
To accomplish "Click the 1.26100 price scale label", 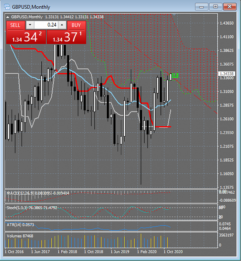I will pyautogui.click(x=227, y=119).
